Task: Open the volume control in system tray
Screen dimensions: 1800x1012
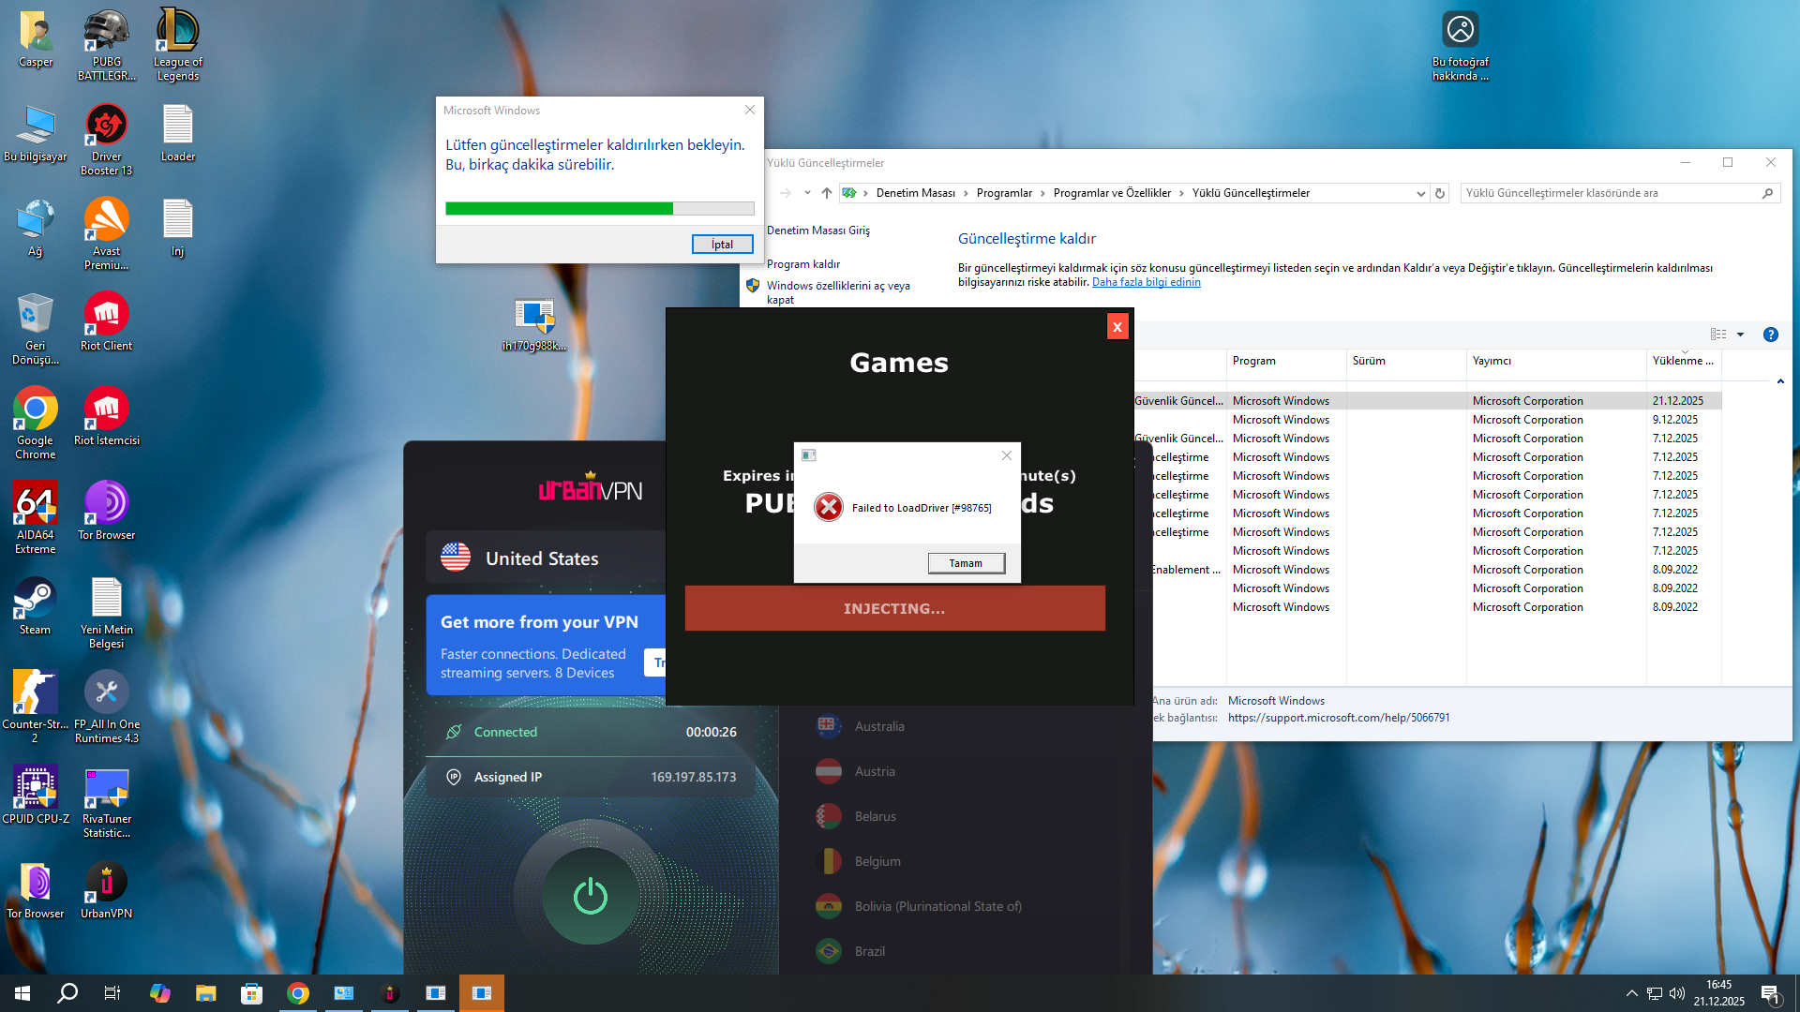Action: (x=1677, y=993)
